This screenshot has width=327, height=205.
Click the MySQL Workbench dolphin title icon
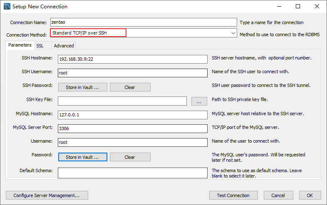tap(7, 7)
